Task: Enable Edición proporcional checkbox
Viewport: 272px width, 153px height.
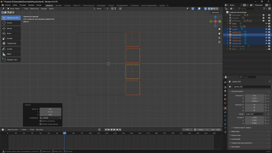Action: [40, 124]
